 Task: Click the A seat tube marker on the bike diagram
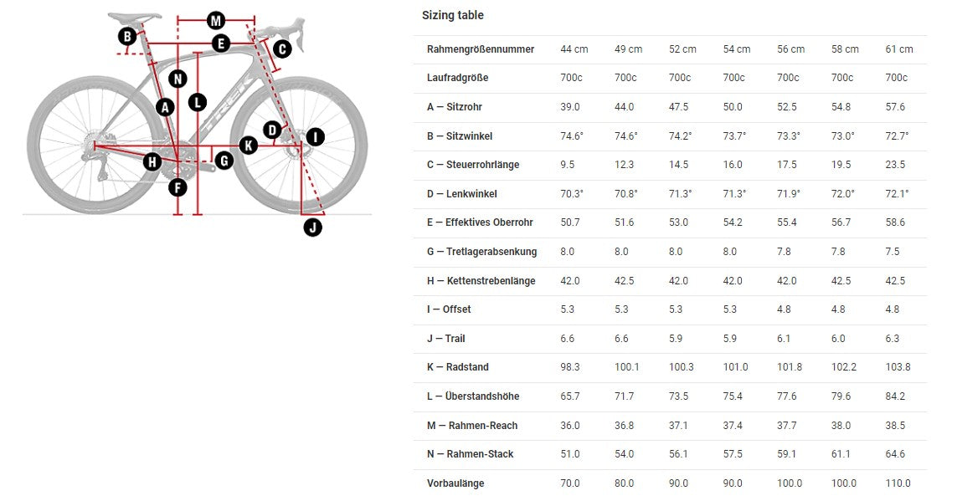pos(165,107)
